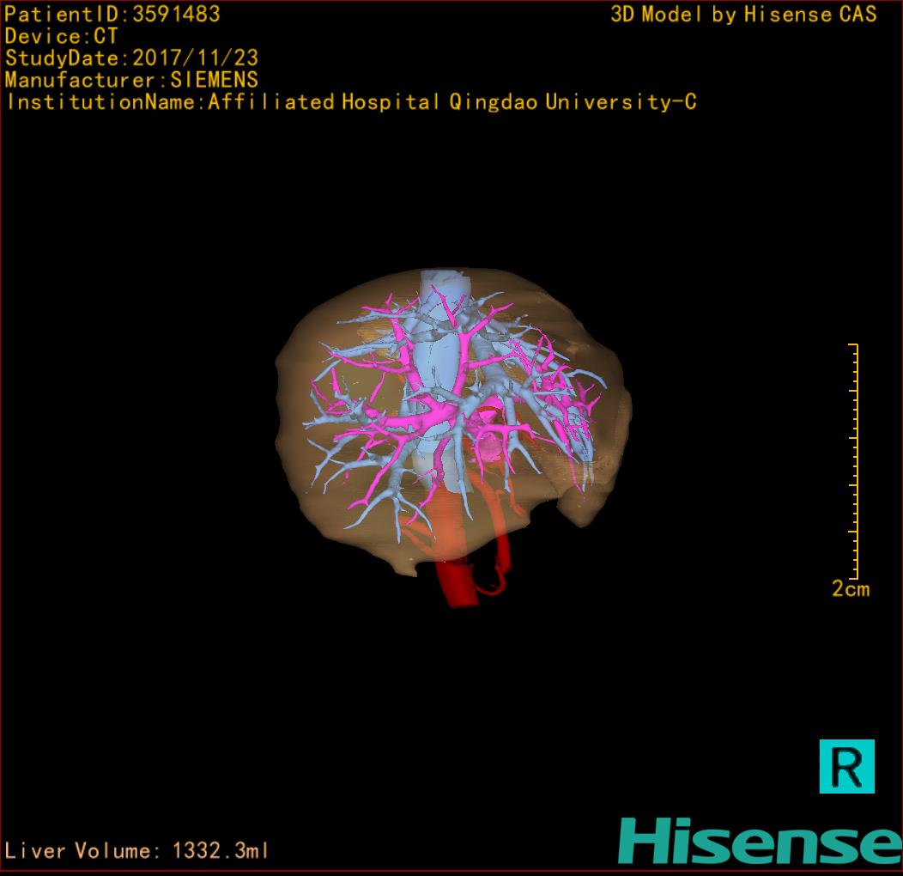Click the InstitutionName text line
The width and height of the screenshot is (903, 876).
click(x=350, y=102)
